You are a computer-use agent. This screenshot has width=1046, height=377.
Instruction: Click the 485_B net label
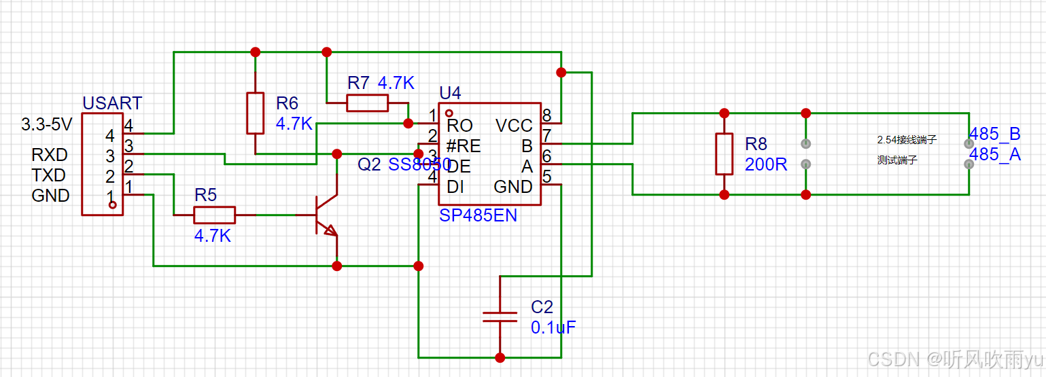[x=995, y=134]
